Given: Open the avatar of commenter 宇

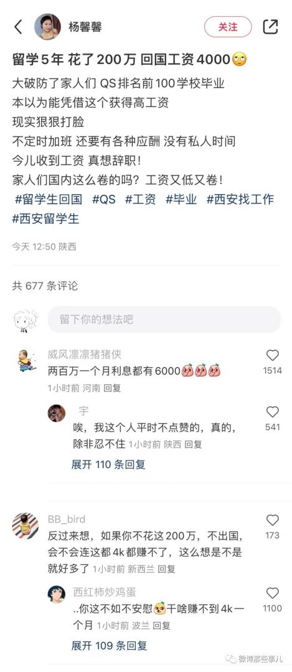Looking at the screenshot, I should (x=57, y=413).
